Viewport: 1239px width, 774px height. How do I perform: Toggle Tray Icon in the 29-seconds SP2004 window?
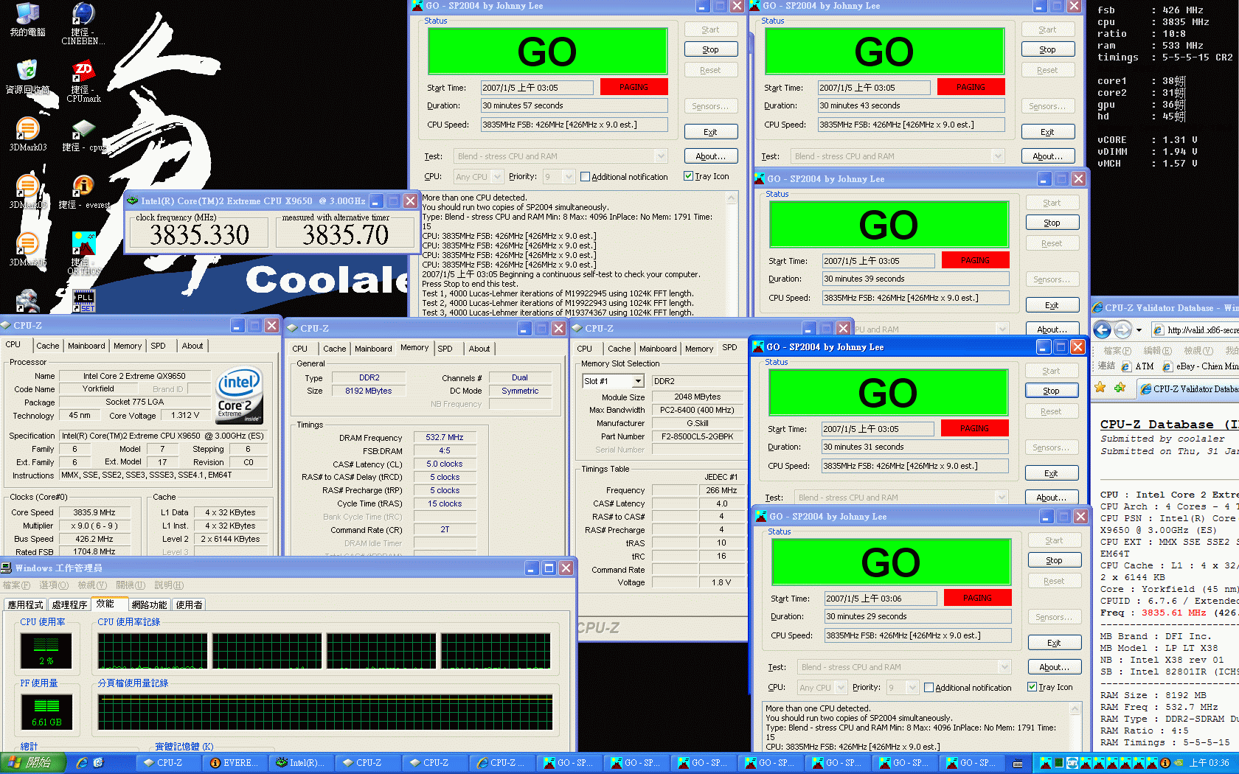1050,687
